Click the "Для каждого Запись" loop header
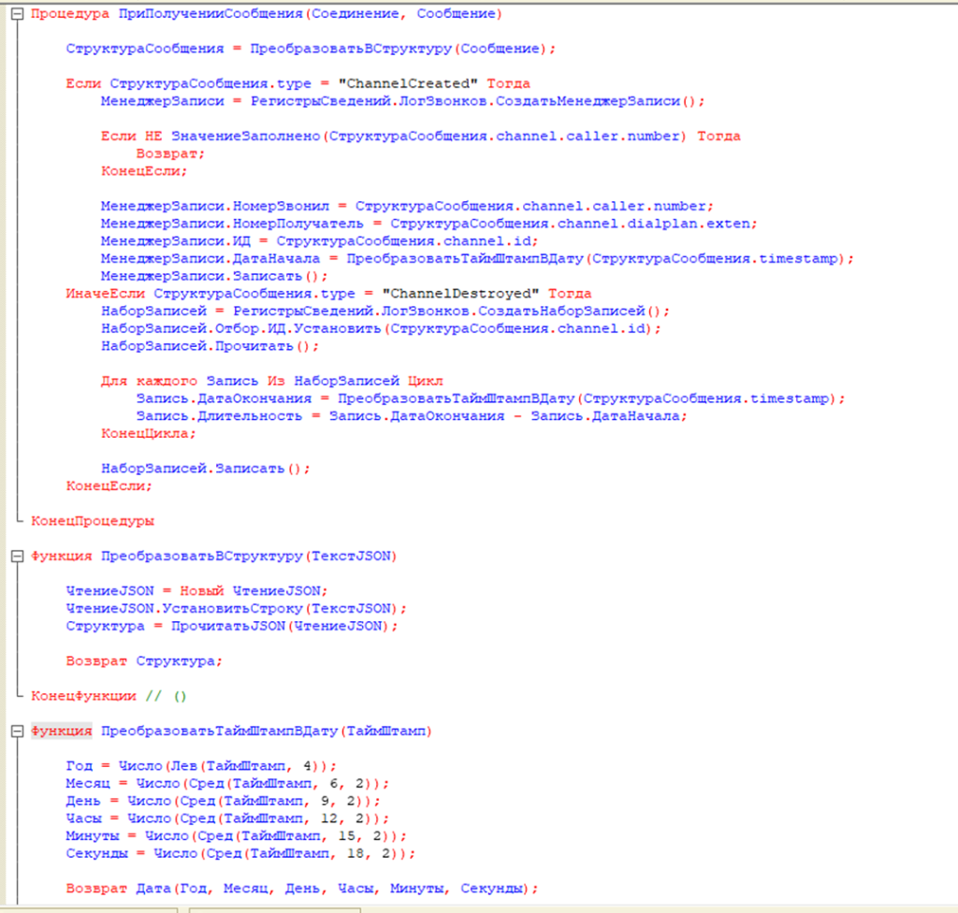958x913 pixels. click(x=271, y=381)
